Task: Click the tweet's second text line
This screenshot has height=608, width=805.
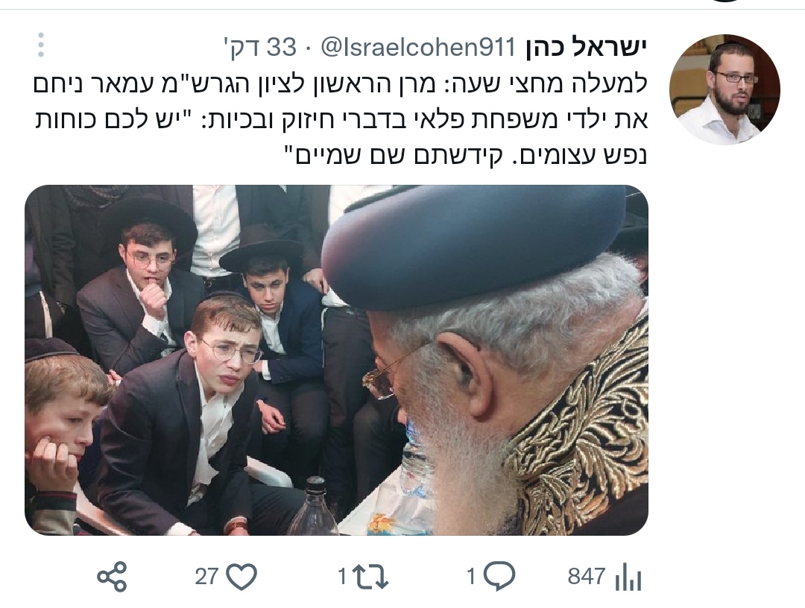Action: (x=341, y=119)
